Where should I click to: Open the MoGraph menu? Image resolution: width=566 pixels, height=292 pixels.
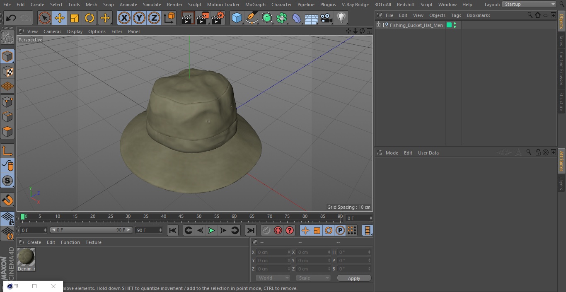(x=255, y=5)
